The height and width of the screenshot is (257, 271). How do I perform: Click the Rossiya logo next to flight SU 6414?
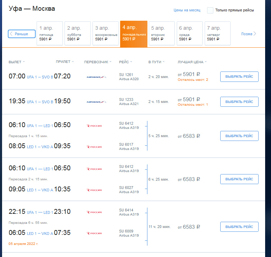[x=94, y=212]
